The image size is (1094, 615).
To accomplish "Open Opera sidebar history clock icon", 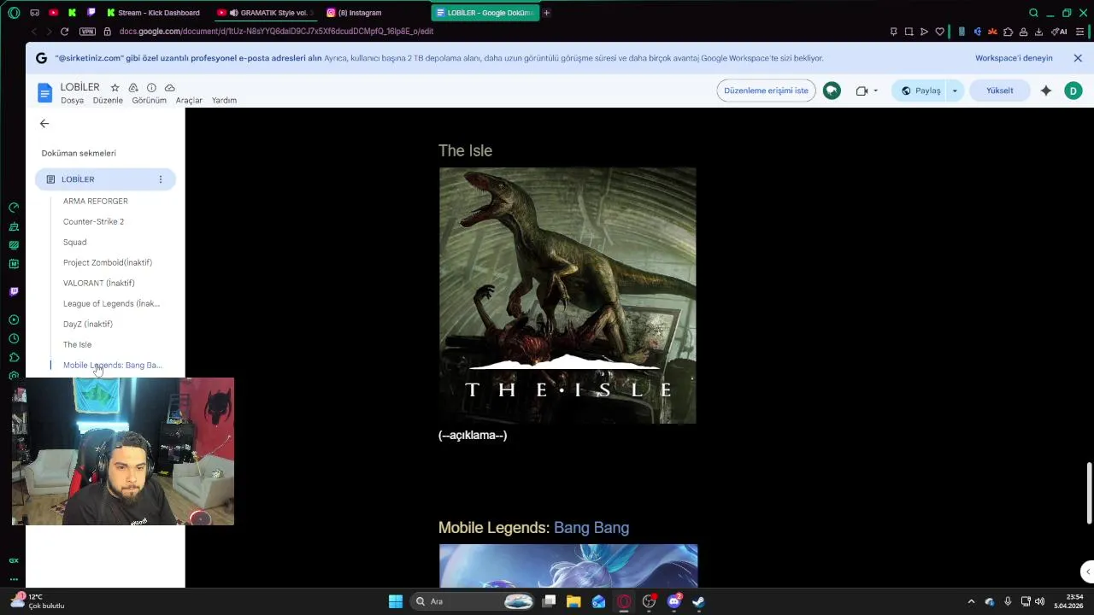I will coord(14,338).
